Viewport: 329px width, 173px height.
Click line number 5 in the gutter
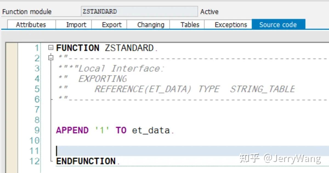point(36,89)
